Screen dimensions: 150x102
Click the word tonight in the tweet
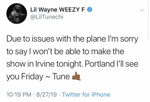tap(70, 64)
